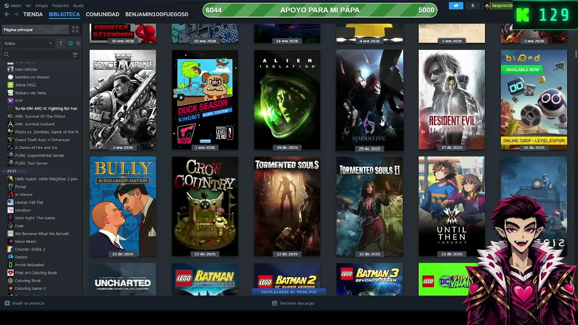Click the PUBG: Test Server icon

tap(10, 163)
